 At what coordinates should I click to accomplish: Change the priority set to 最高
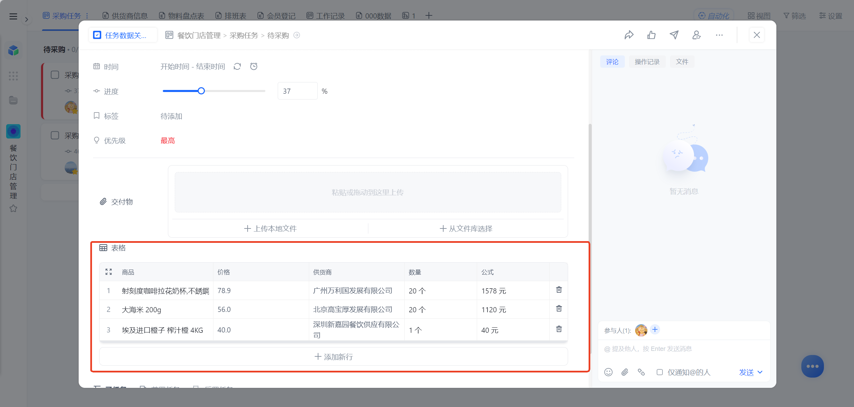(x=168, y=141)
